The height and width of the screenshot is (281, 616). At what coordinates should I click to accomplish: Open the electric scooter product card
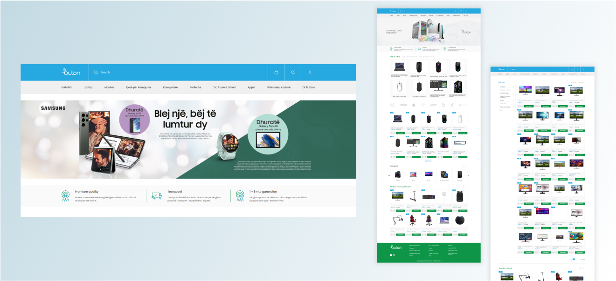[413, 201]
